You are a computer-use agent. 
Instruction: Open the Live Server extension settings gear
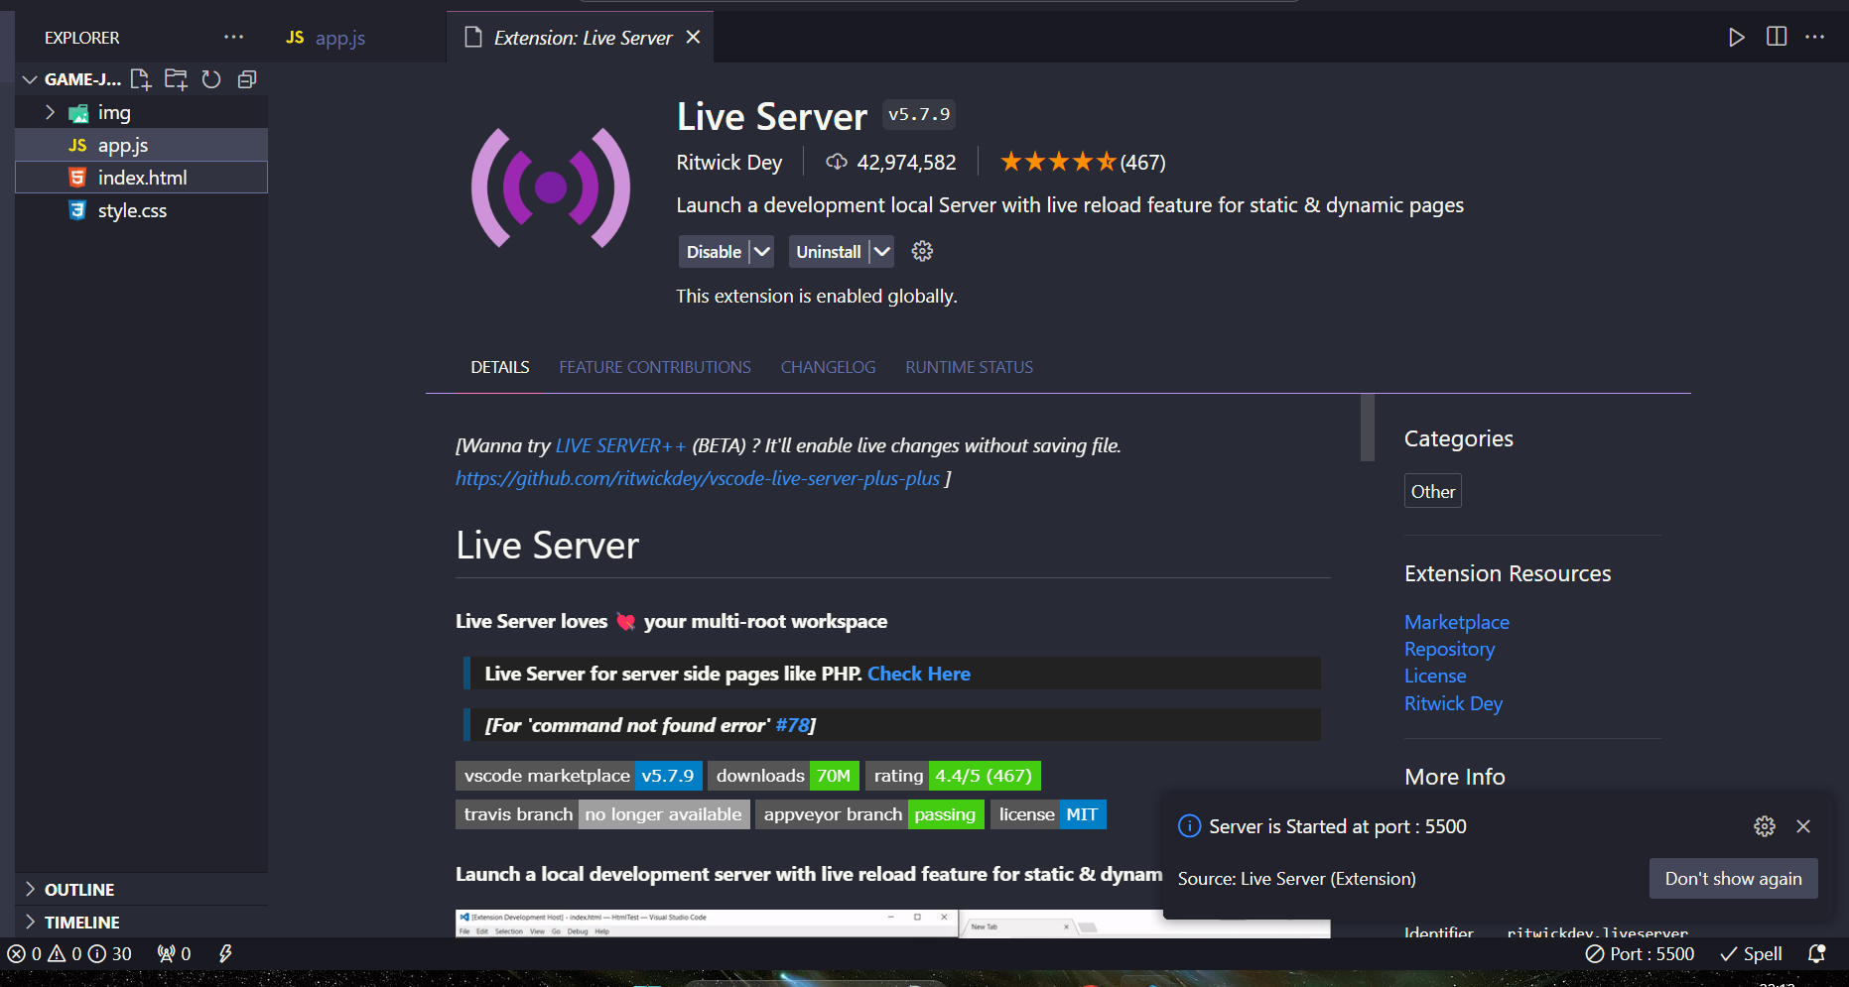click(x=922, y=251)
